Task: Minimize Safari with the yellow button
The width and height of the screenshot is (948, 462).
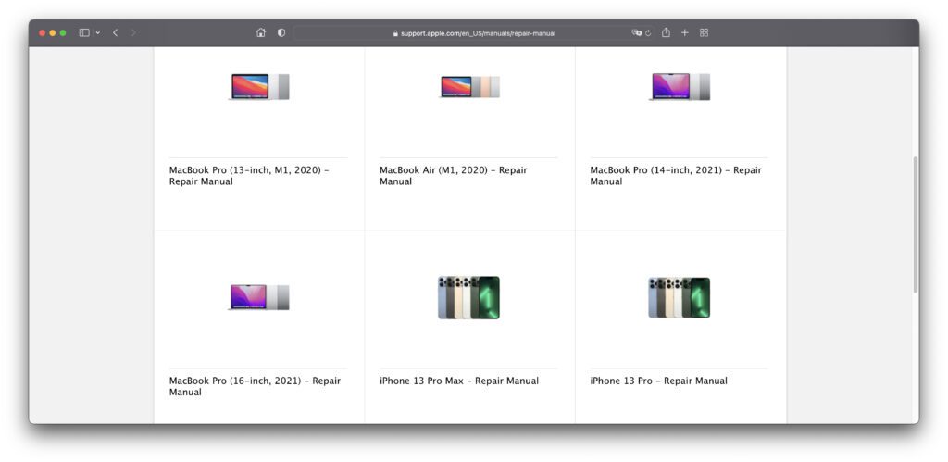Action: pos(53,32)
